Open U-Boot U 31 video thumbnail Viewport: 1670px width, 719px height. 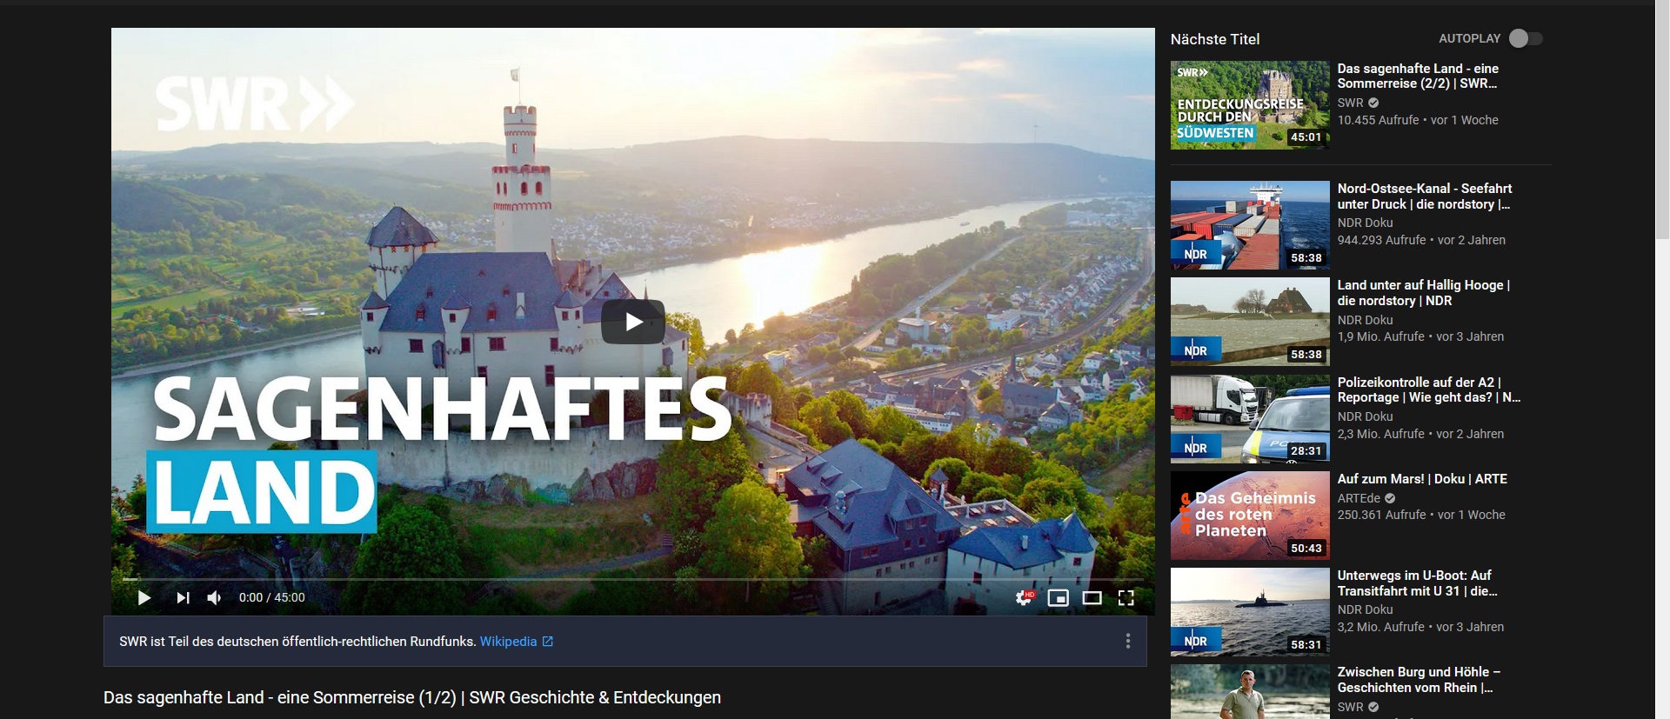click(x=1250, y=612)
